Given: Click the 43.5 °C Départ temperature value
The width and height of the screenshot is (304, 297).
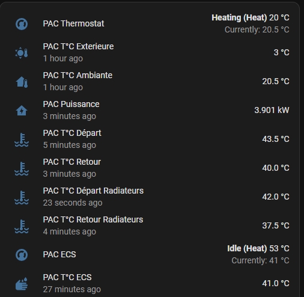Looking at the screenshot, I should click(276, 139).
